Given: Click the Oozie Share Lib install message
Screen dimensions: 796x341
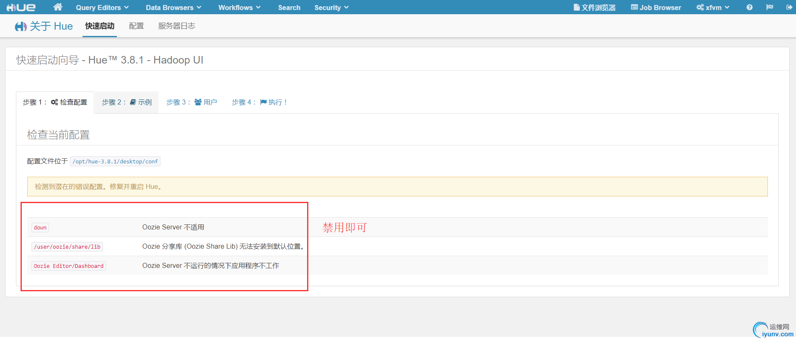Looking at the screenshot, I should coord(224,247).
